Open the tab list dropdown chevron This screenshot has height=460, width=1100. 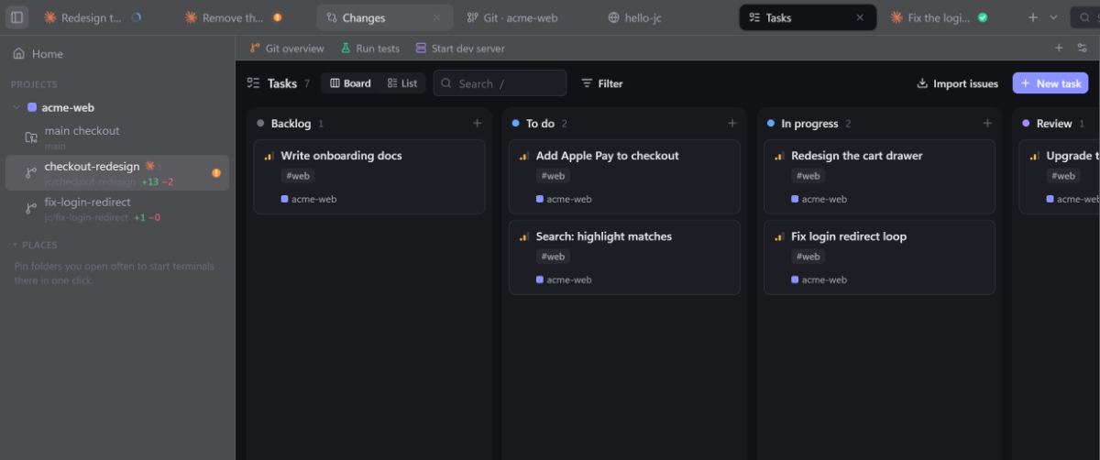tap(1053, 17)
